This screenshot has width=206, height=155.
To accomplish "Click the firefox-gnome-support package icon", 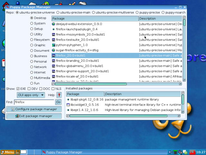I will (x=53, y=71).
